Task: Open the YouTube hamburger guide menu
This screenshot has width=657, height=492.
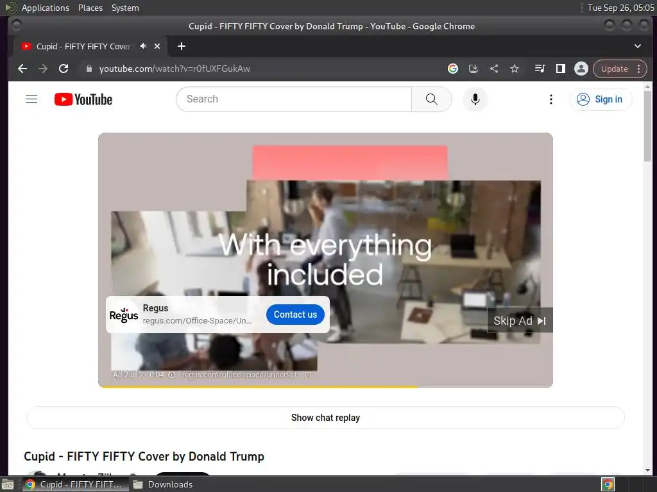Action: (x=31, y=99)
